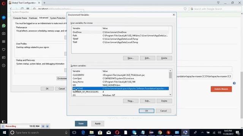Image resolution: width=243 pixels, height=136 pixels.
Task: Add page to bookmarks heart in address bar
Action: [185, 9]
